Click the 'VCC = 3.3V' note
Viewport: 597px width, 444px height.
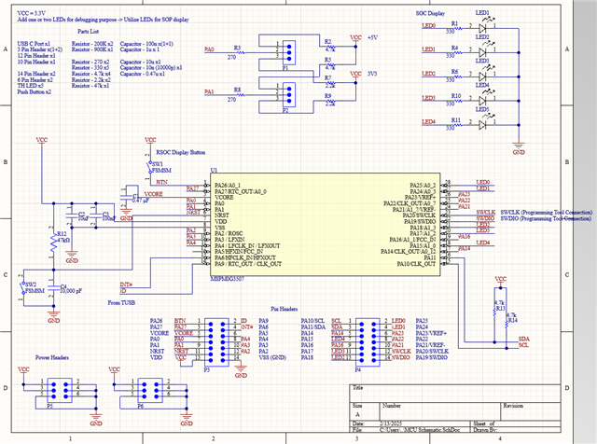pos(31,13)
